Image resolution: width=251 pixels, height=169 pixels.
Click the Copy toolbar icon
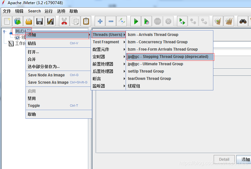[x=75, y=21]
